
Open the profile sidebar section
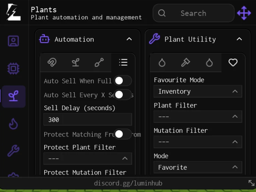[x=13, y=41]
